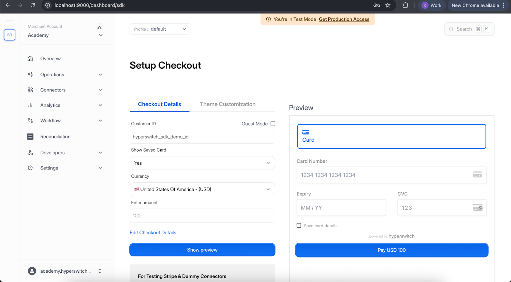This screenshot has height=282, width=511.
Task: Click the Settings gear icon in sidebar
Action: pyautogui.click(x=30, y=168)
